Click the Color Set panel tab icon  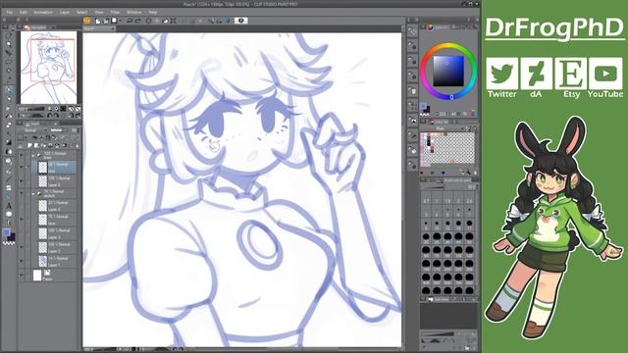[432, 122]
